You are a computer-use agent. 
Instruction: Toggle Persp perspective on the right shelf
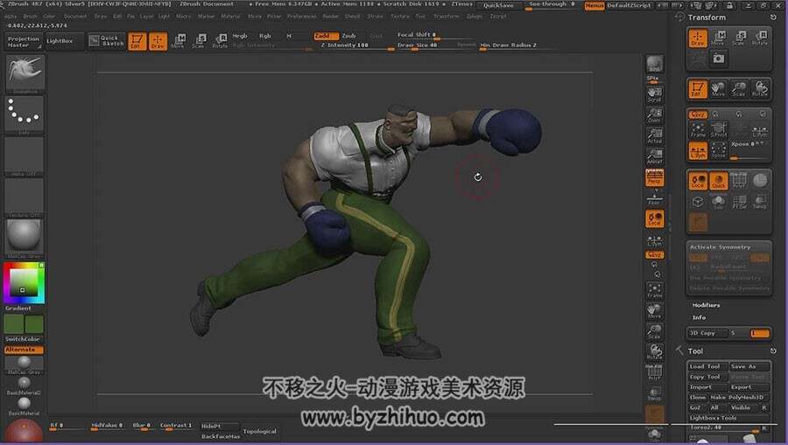[654, 177]
